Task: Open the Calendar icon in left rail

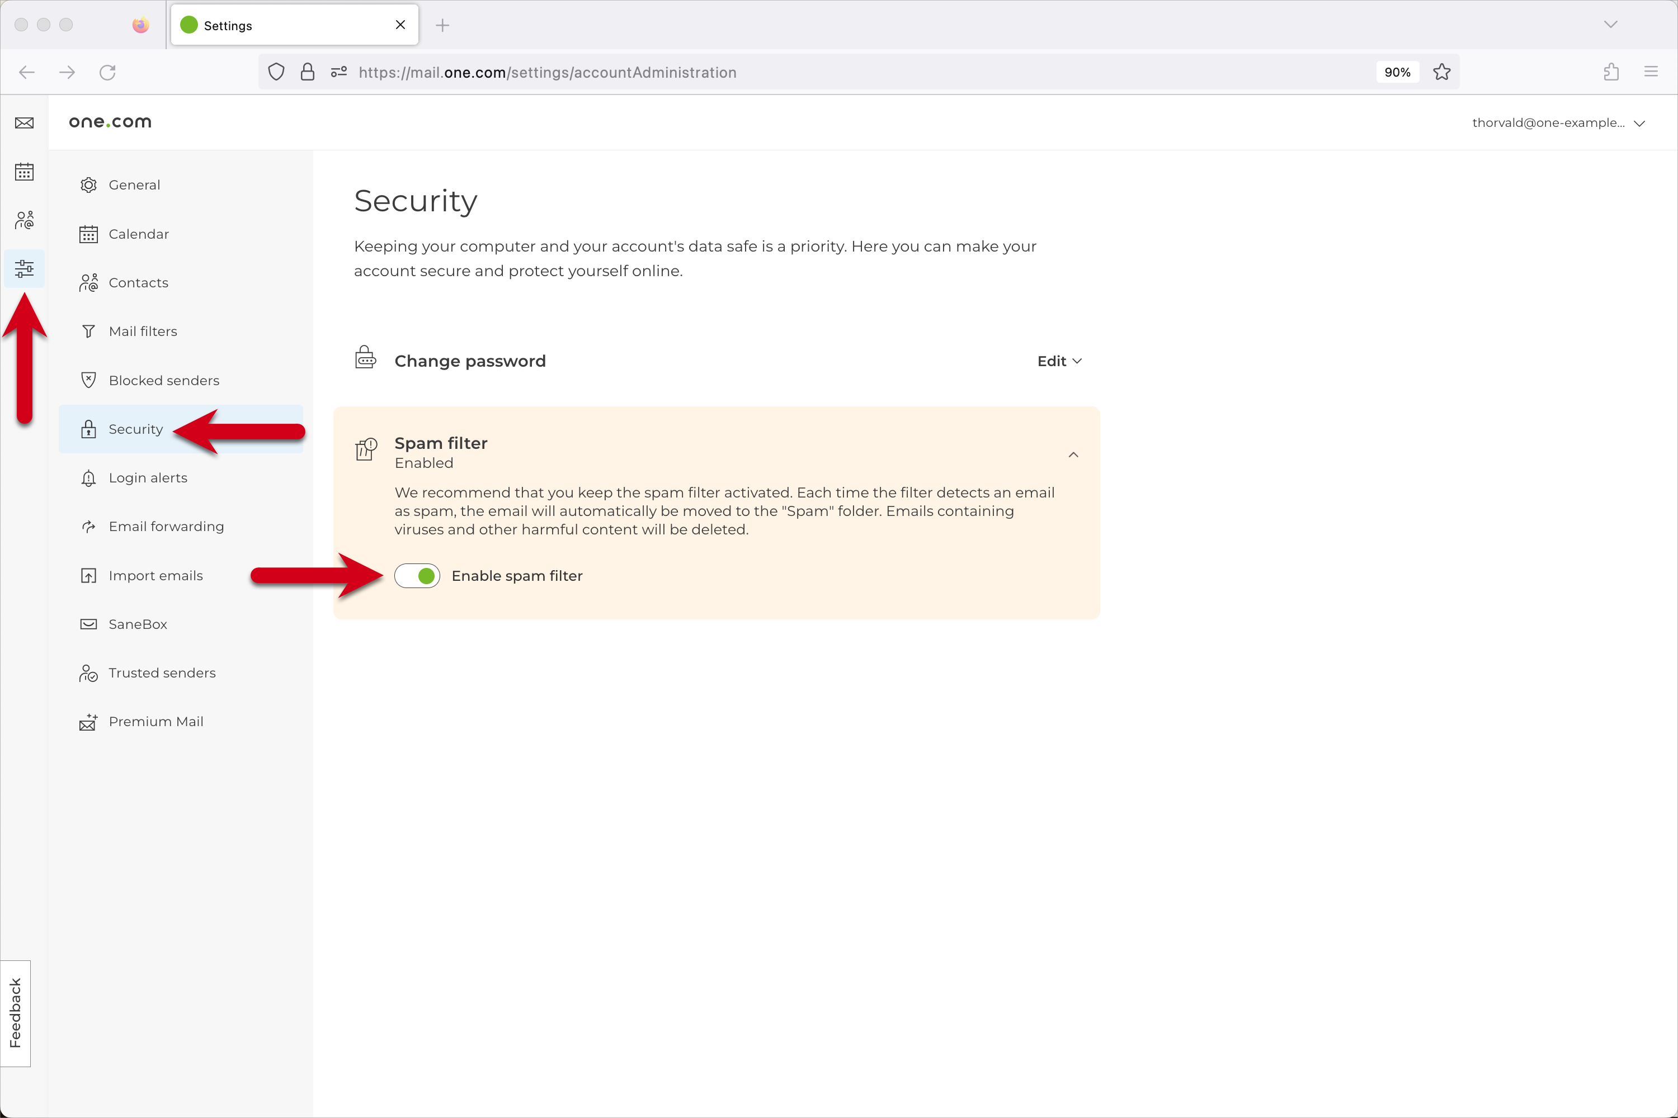Action: coord(24,172)
